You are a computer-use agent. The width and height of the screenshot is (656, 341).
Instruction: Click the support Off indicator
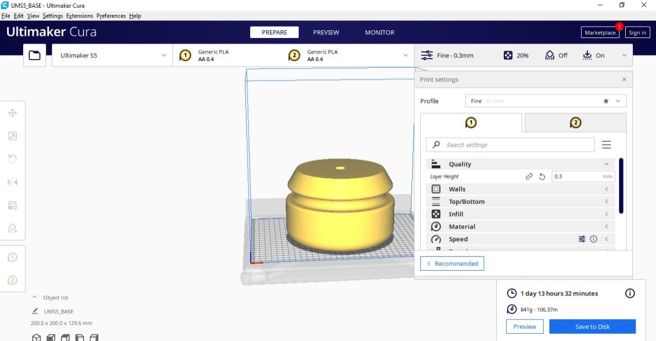[x=556, y=55]
